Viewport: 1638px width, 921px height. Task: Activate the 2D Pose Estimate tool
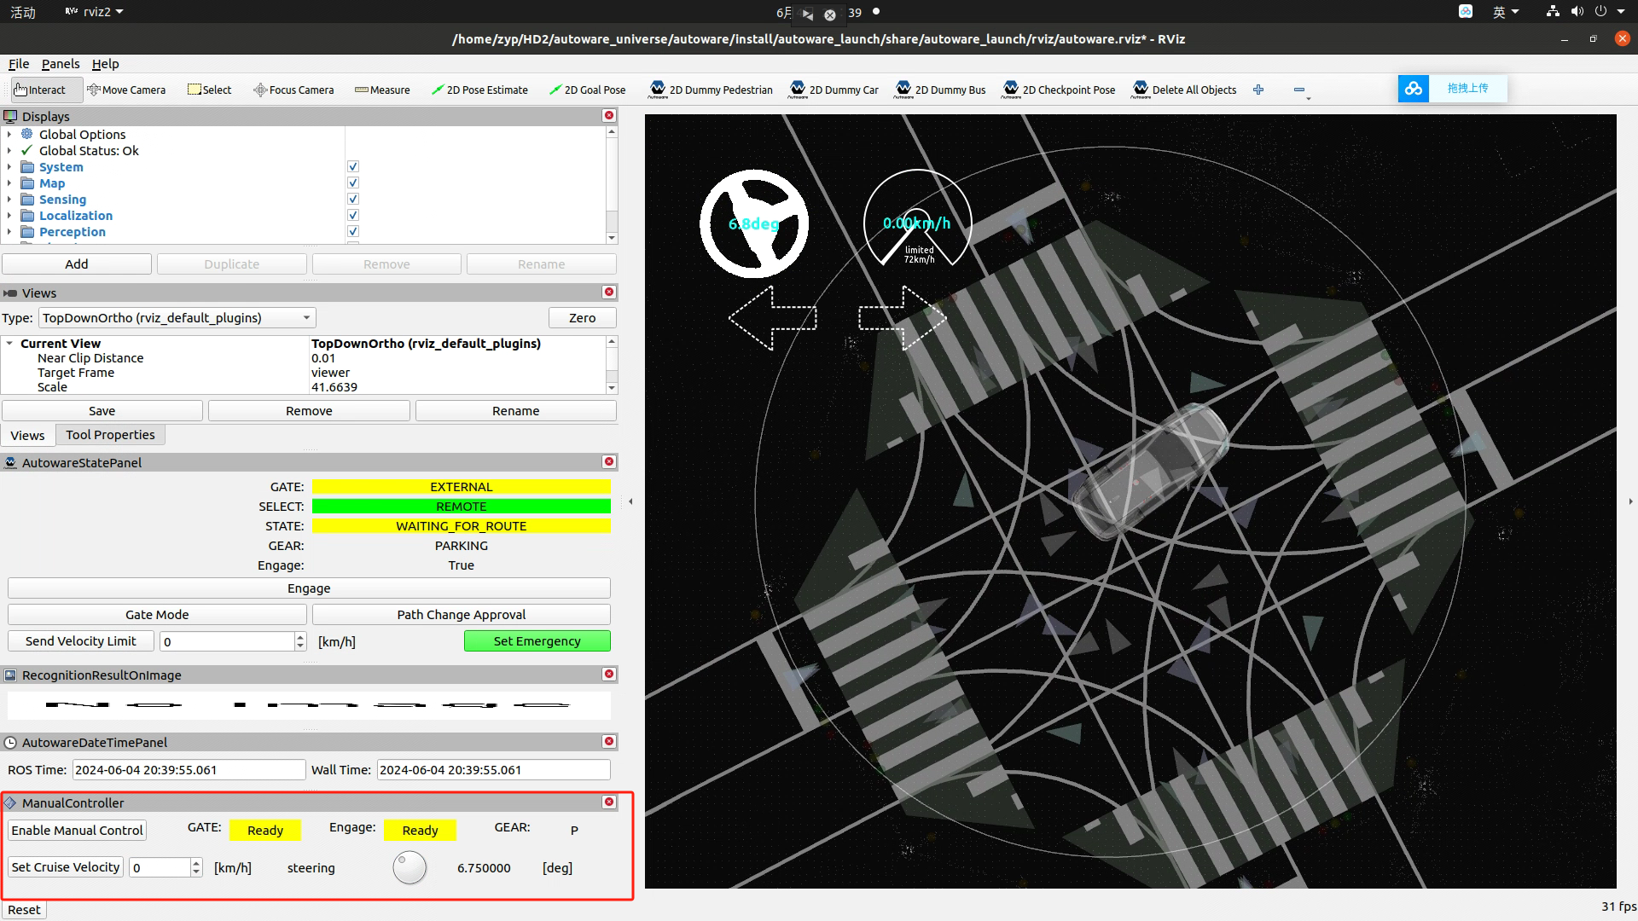click(479, 90)
